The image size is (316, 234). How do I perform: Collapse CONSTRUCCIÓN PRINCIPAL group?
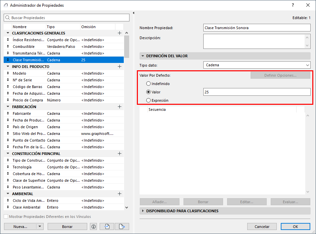tap(8, 153)
